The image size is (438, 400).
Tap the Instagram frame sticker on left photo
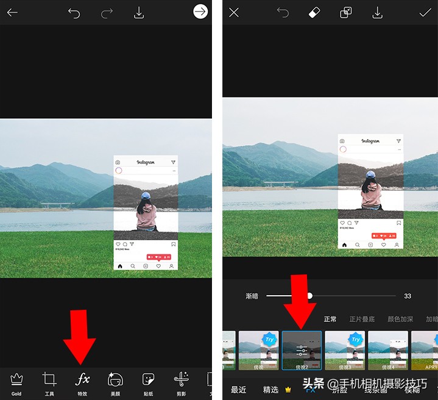pos(146,213)
